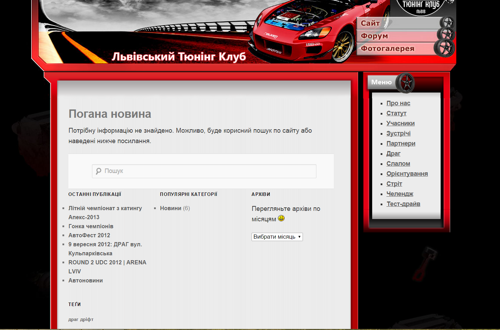Open post 9 вересня 2012: ДРАГ вул. Кульпарківська
This screenshot has width=500, height=330.
tap(105, 249)
